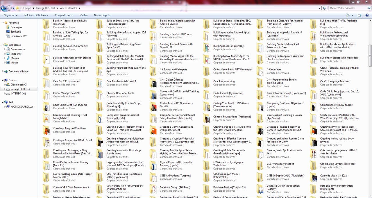Select the C# Interfaces folder icon

click(x=260, y=71)
